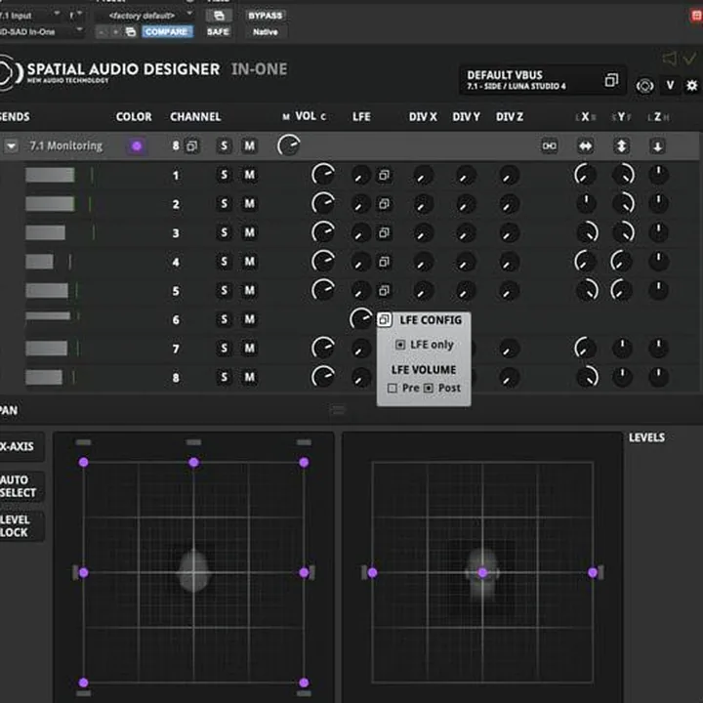Click the channel 7 Z pan knob

click(658, 348)
